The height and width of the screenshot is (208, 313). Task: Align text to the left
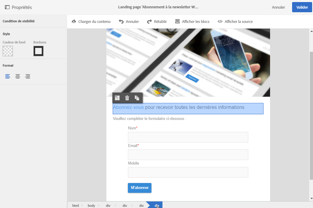click(x=7, y=76)
